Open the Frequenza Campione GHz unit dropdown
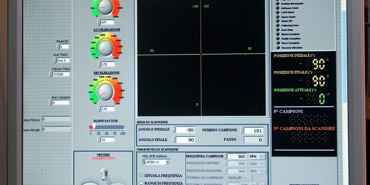This screenshot has height=185, width=370. (x=262, y=156)
